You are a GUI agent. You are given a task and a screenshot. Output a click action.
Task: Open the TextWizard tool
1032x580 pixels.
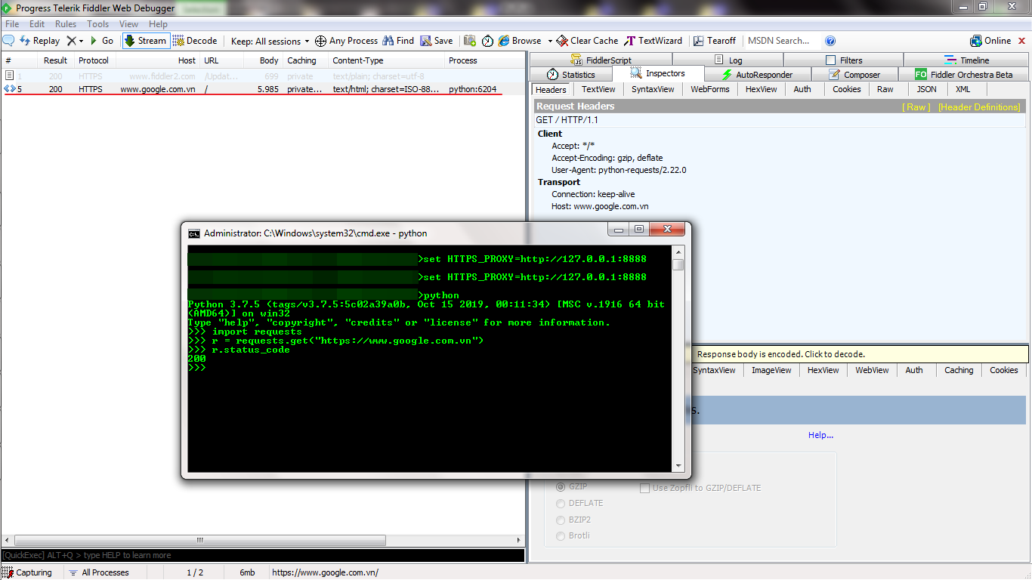[653, 41]
